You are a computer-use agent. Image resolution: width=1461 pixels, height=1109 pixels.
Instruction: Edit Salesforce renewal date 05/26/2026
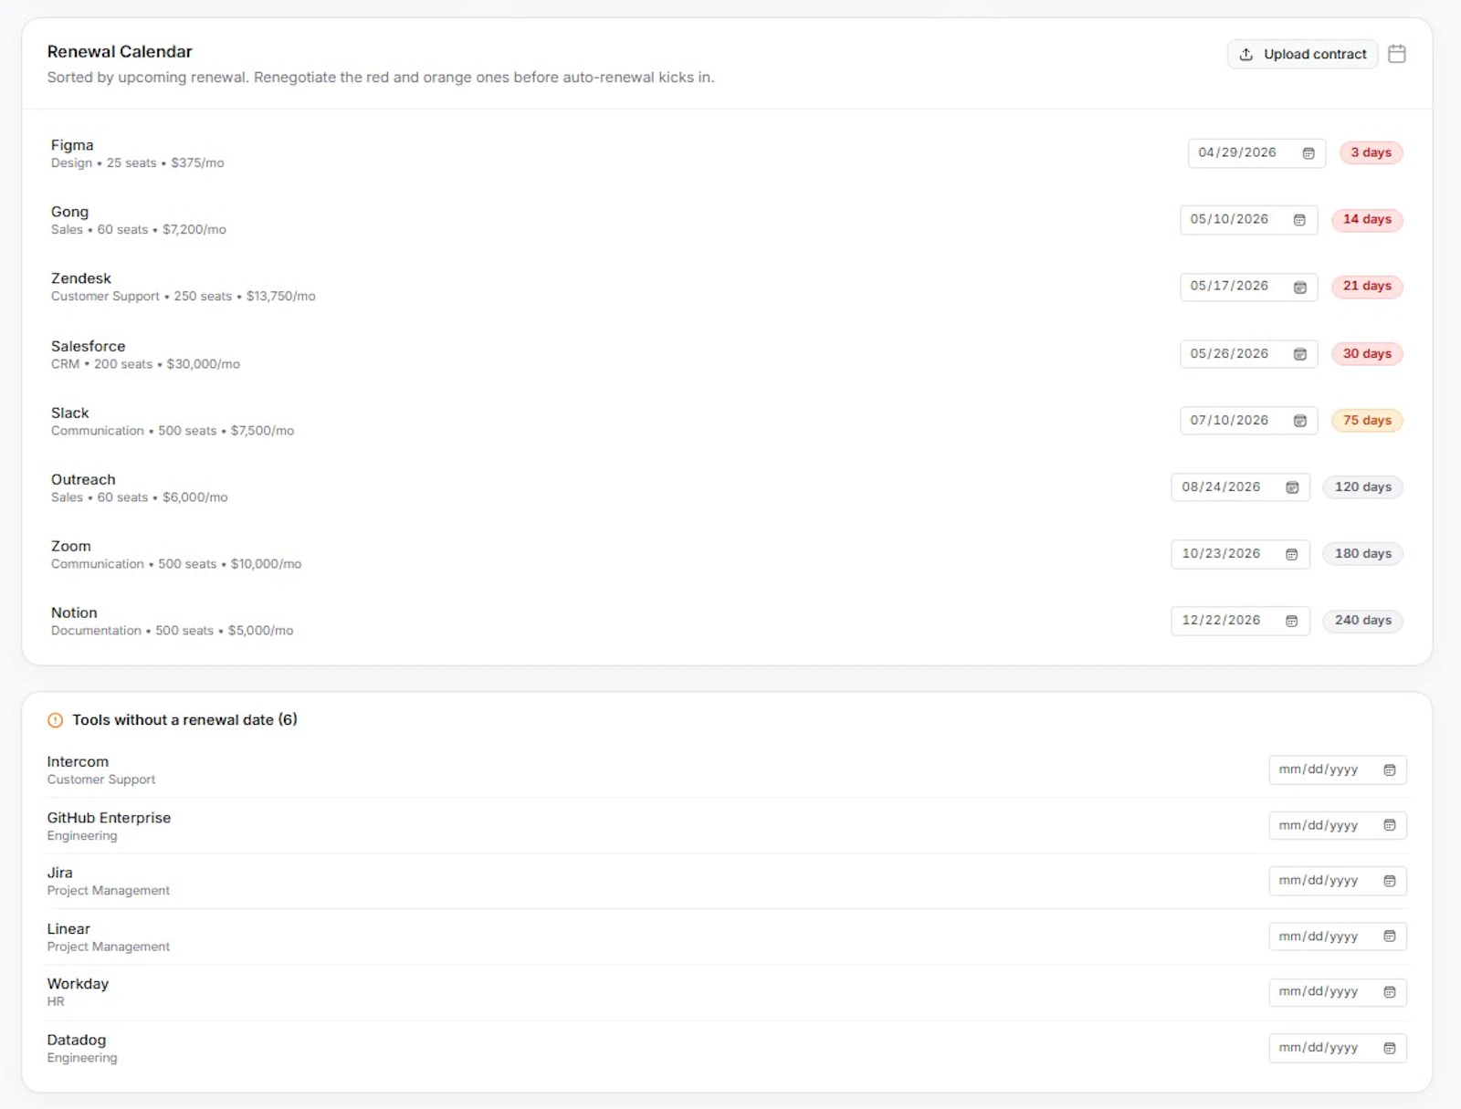click(x=1248, y=354)
